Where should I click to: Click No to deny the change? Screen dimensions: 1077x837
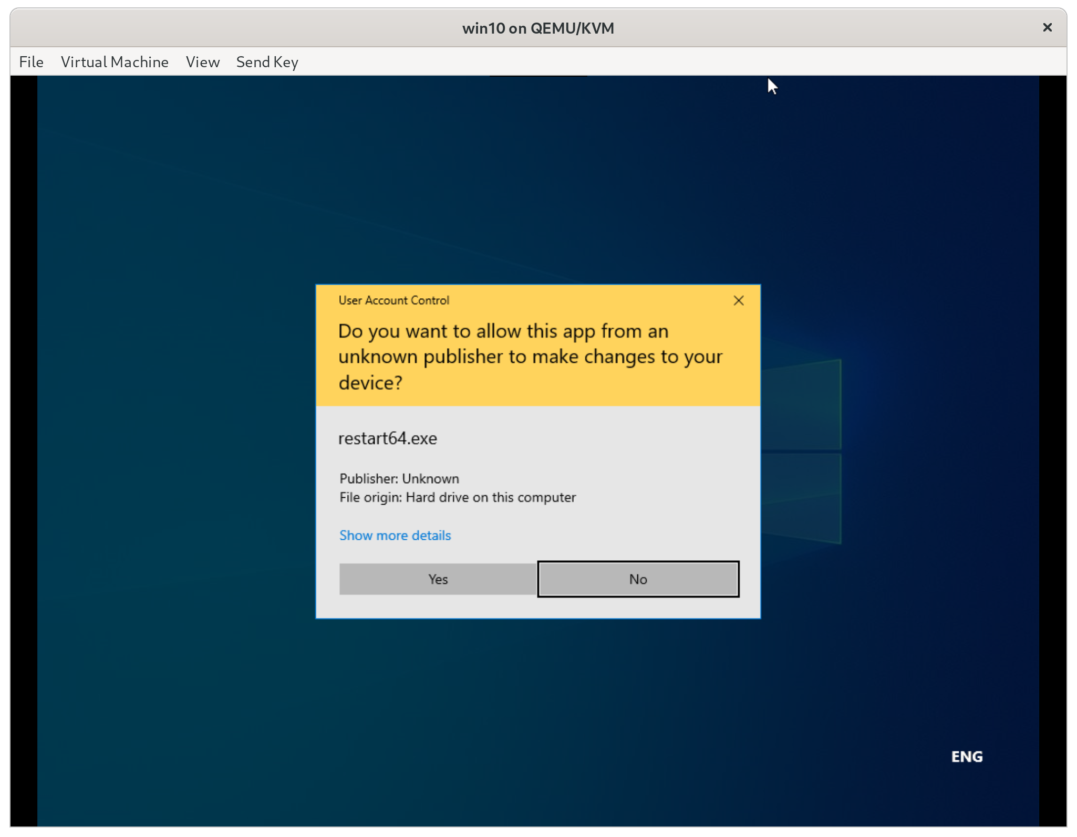[637, 579]
